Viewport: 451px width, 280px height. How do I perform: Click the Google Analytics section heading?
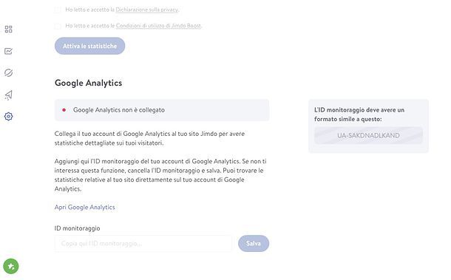[88, 83]
